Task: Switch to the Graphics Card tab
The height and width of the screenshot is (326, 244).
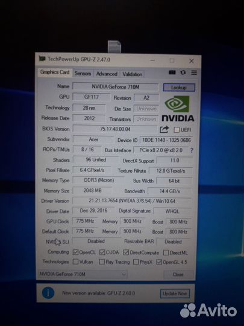Action: pyautogui.click(x=55, y=72)
